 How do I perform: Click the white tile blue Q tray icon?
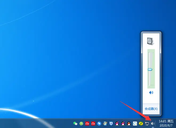135,123
